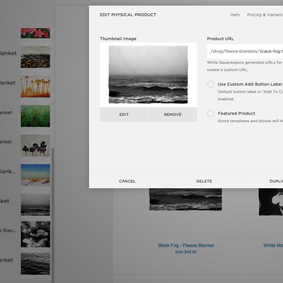Image resolution: width=283 pixels, height=283 pixels.
Task: Select the green palm fronds thumbnail
Action: [36, 116]
